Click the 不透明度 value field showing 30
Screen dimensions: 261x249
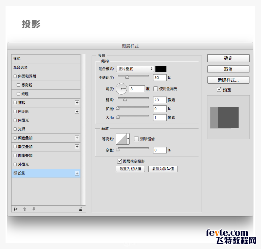[x=160, y=78]
